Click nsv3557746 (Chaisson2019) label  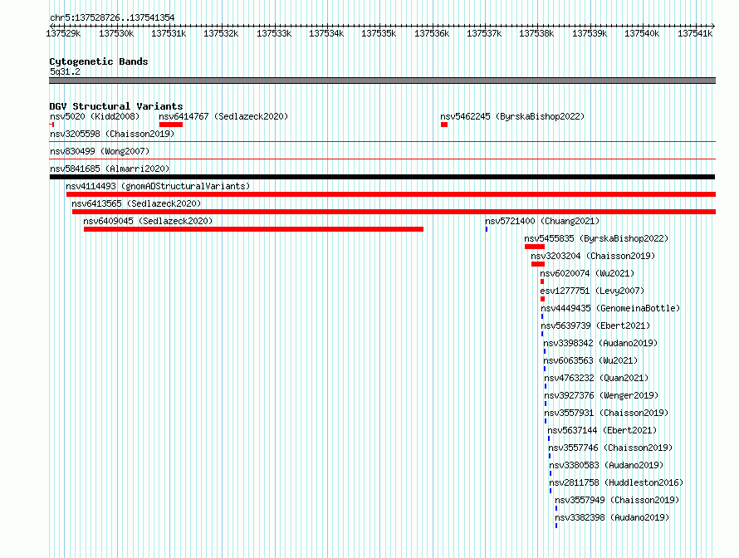point(610,448)
